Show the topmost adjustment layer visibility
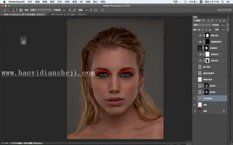Image resolution: width=233 pixels, height=145 pixels. 195,35
